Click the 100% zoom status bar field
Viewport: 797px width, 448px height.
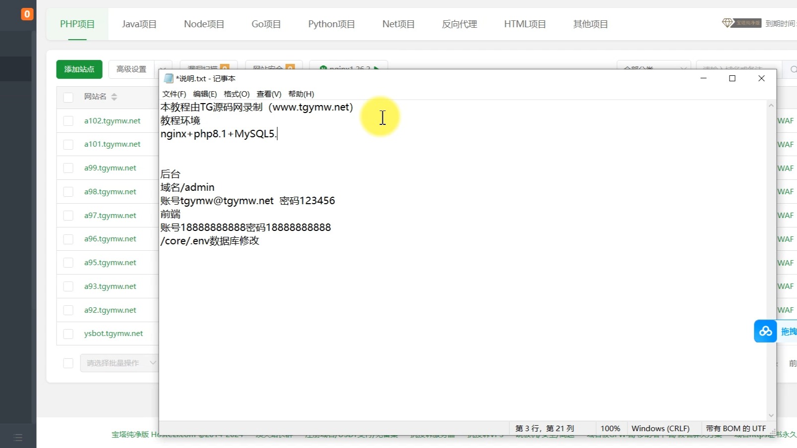(610, 429)
